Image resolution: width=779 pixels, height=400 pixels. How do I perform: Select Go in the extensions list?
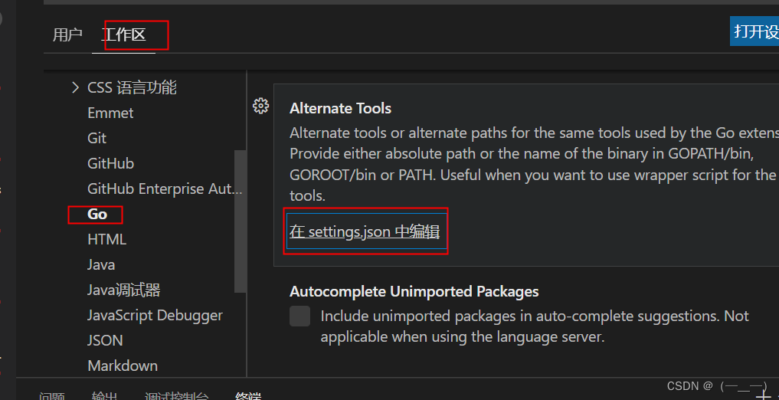click(x=97, y=214)
